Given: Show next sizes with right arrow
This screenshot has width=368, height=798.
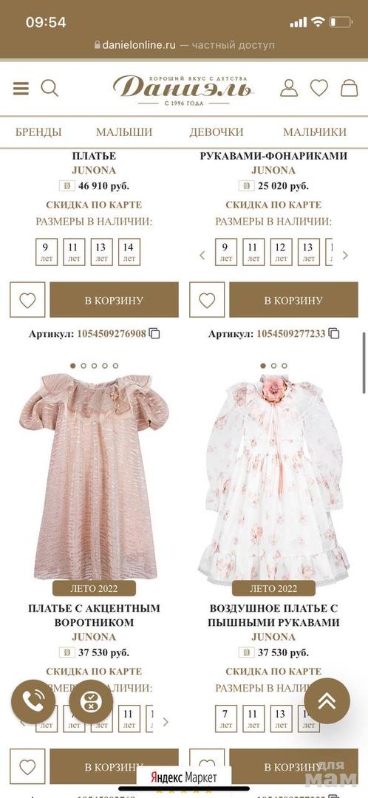Looking at the screenshot, I should point(345,255).
